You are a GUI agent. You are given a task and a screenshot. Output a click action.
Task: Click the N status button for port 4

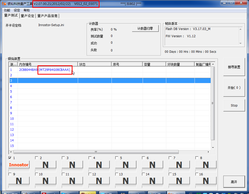[x=99, y=165]
